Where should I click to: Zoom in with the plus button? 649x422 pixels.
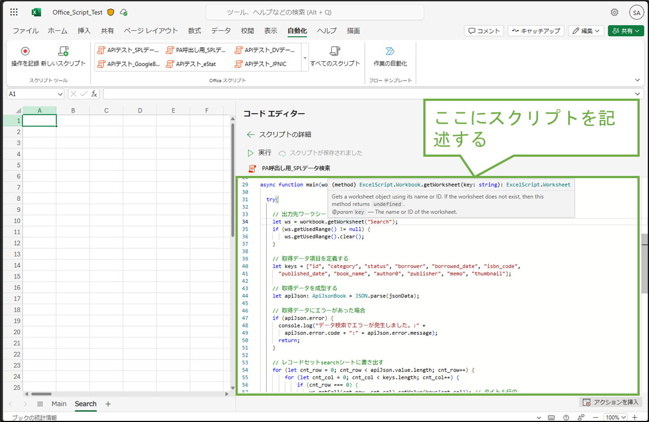635,418
